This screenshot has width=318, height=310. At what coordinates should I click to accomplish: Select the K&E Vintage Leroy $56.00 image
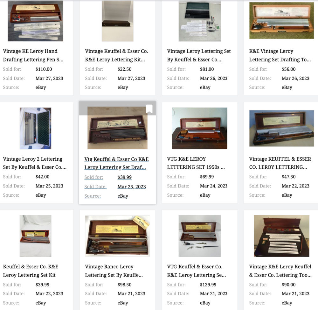click(x=281, y=20)
